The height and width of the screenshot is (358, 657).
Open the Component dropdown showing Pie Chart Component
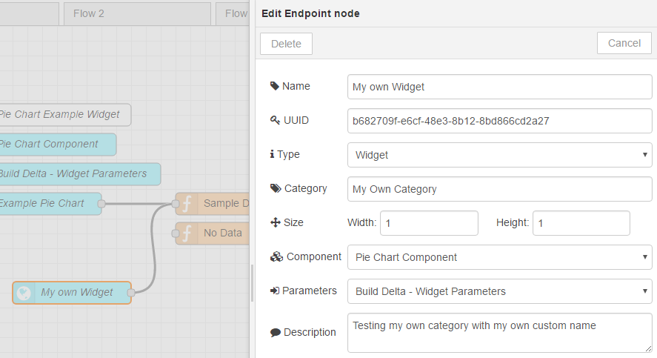(x=499, y=257)
